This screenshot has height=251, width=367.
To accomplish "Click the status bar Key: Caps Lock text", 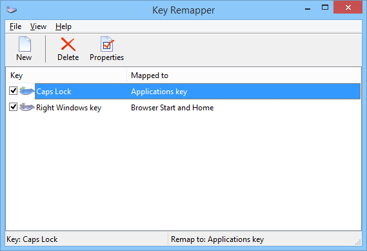I will click(x=32, y=239).
